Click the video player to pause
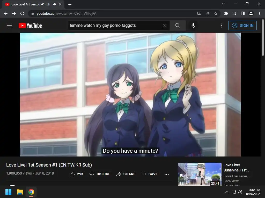The image size is (265, 198). [130, 94]
